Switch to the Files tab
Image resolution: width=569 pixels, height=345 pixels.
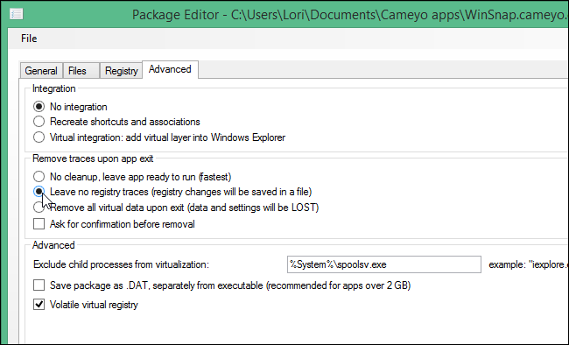(81, 70)
